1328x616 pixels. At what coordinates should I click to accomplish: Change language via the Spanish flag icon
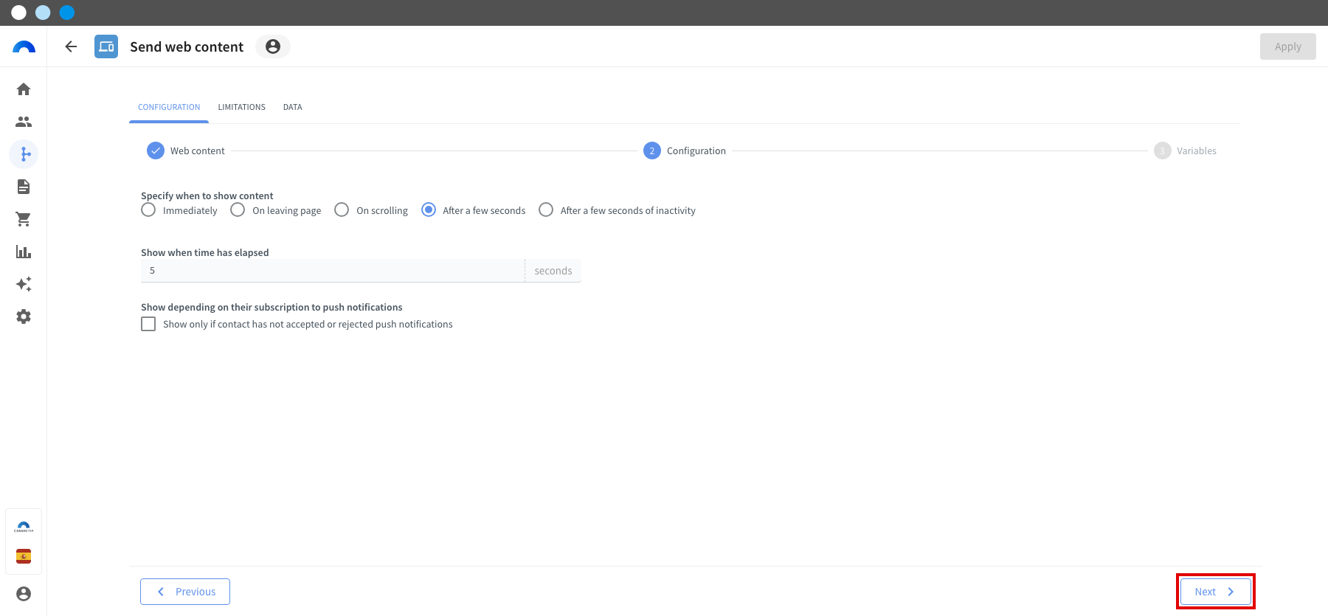tap(24, 556)
